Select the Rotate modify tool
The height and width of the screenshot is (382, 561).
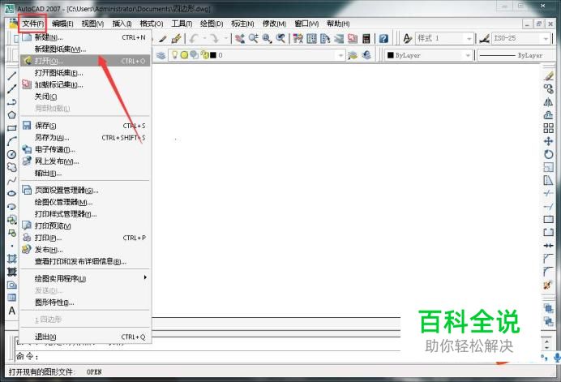pos(549,154)
